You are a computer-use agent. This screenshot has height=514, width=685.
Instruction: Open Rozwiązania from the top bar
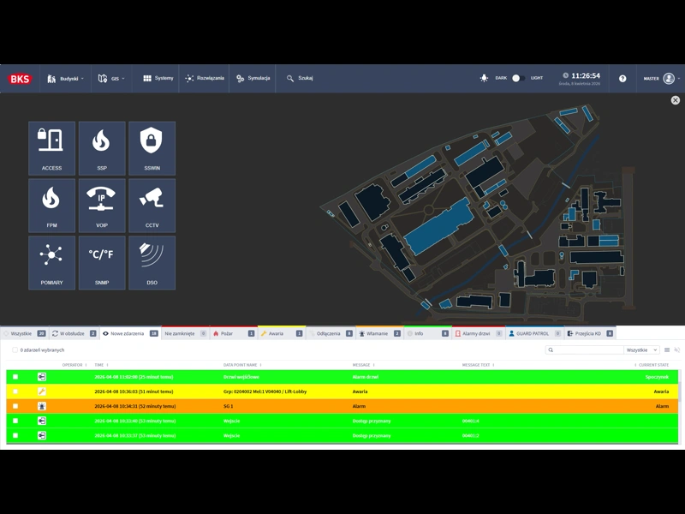click(205, 78)
